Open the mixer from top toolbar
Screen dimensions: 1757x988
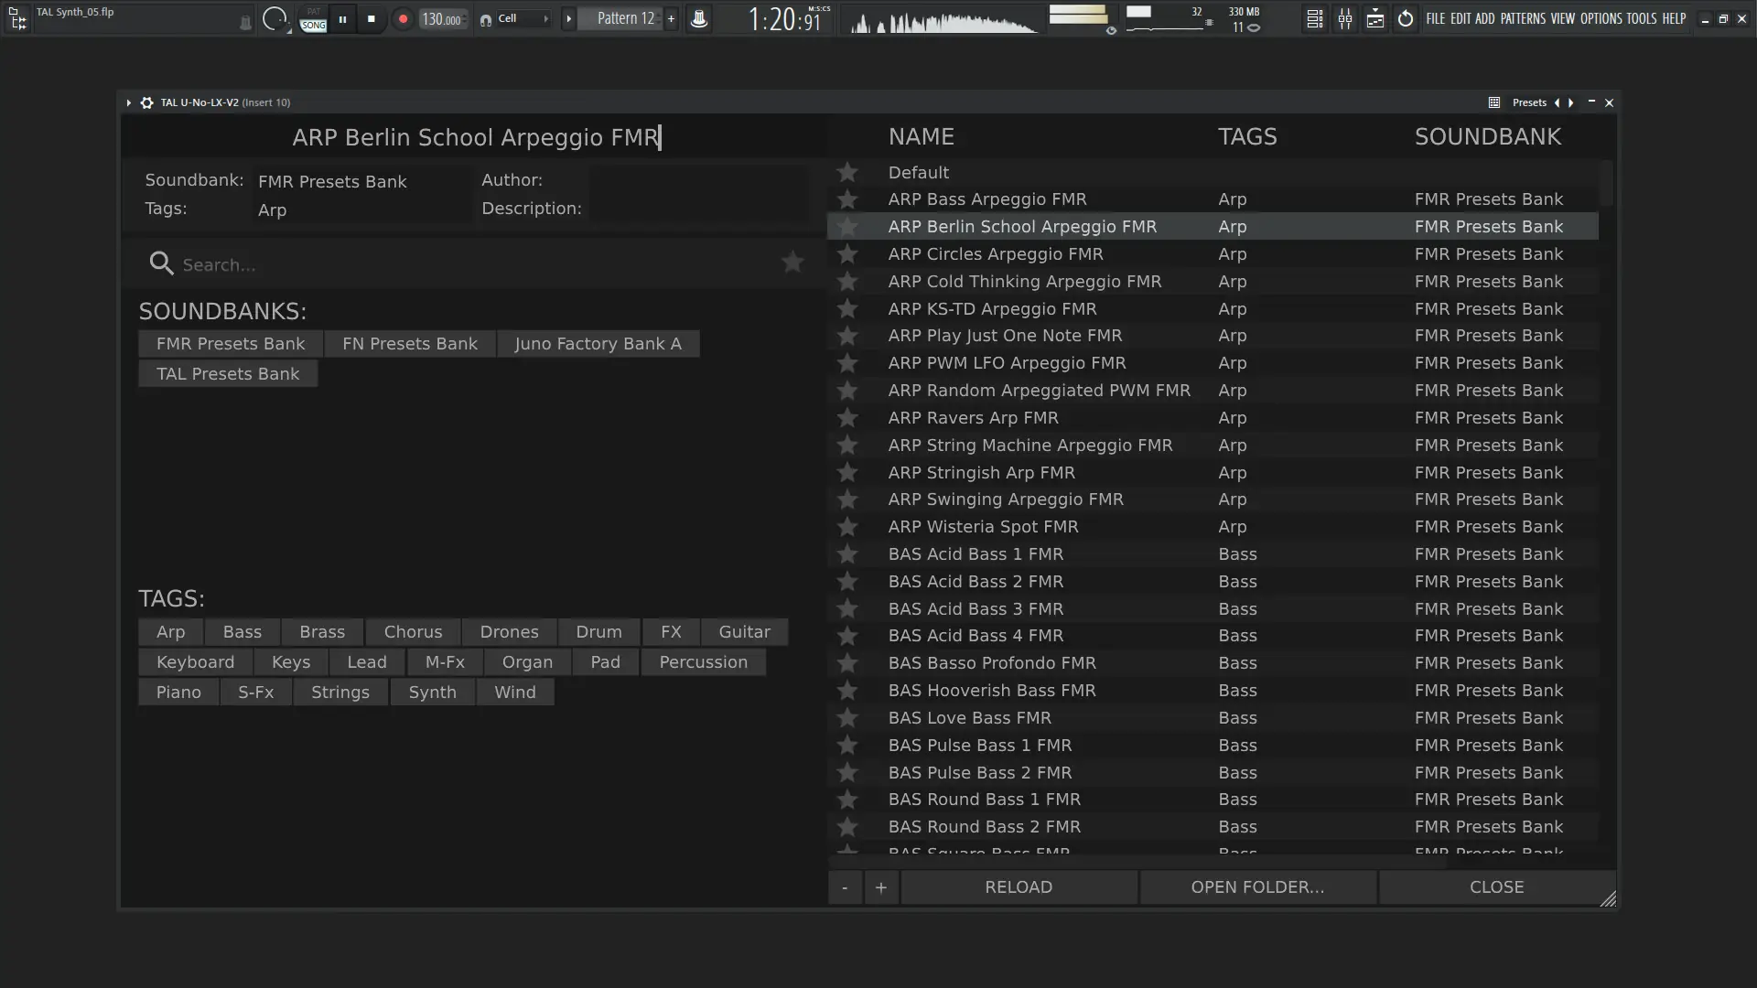pos(1344,18)
